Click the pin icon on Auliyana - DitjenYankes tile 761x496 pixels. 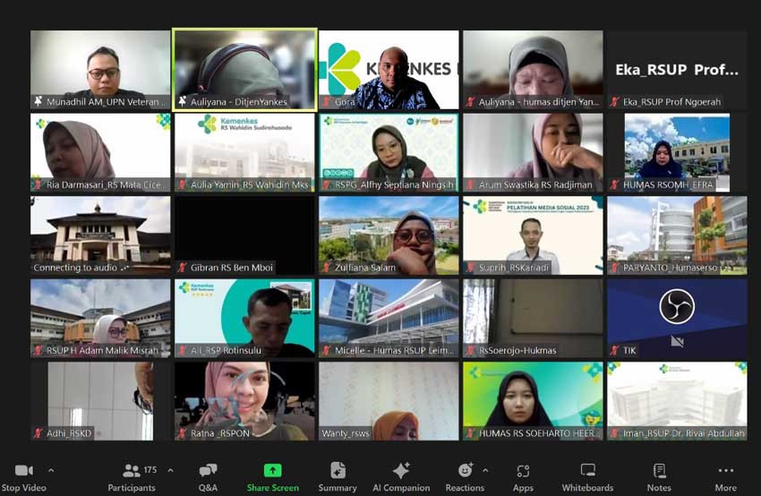pyautogui.click(x=182, y=101)
